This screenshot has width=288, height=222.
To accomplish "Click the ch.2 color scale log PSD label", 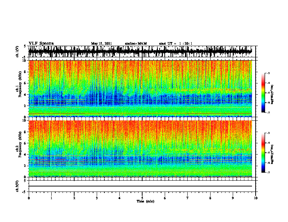I will 272,154.
